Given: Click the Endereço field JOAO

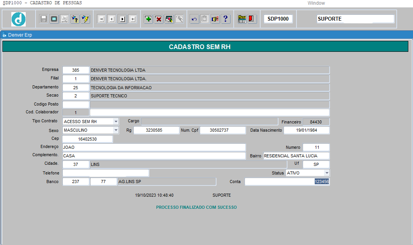Looking at the screenshot, I should click(154, 147).
